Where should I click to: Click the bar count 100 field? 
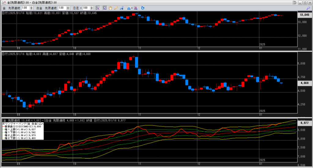pos(86,8)
